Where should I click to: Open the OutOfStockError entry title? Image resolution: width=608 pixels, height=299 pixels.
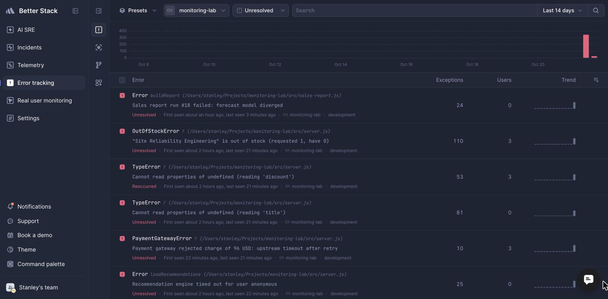click(x=156, y=131)
